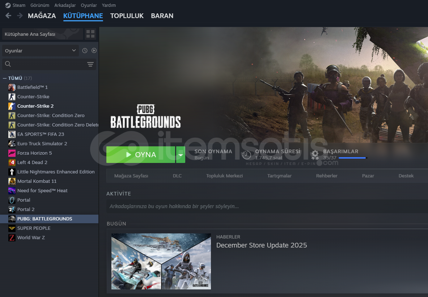Open December Store Update news thumbnail
428x297 pixels.
tap(161, 261)
